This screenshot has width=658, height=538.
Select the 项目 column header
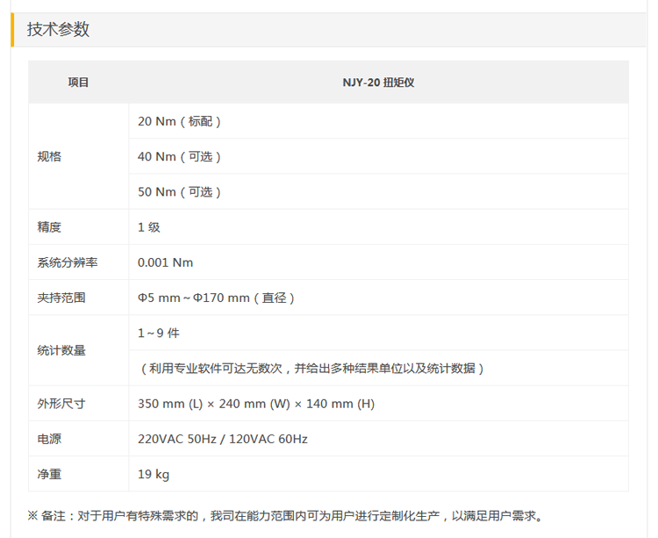78,82
